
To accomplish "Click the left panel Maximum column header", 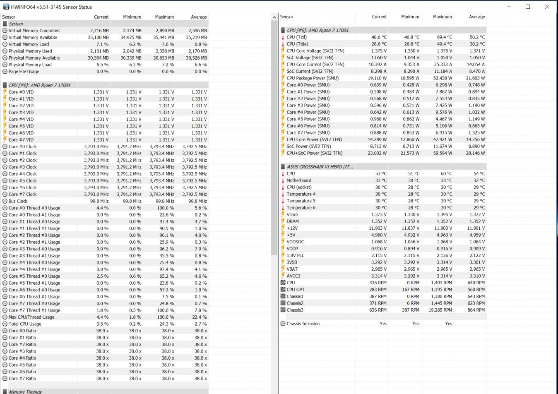I will point(159,17).
